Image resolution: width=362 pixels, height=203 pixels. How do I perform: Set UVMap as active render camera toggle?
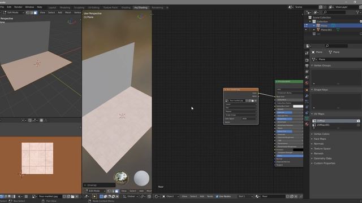358,121
